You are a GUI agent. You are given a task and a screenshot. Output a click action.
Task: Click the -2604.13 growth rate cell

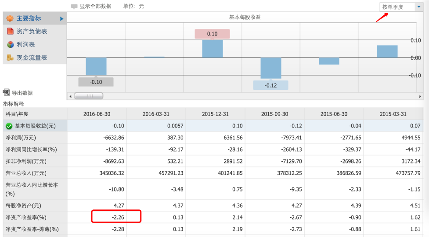[x=275, y=149]
